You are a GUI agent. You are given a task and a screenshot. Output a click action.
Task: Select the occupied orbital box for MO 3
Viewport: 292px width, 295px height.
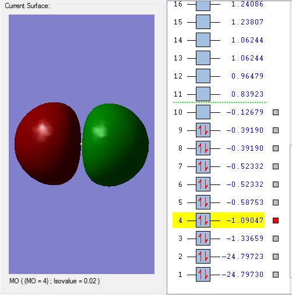[x=203, y=239]
